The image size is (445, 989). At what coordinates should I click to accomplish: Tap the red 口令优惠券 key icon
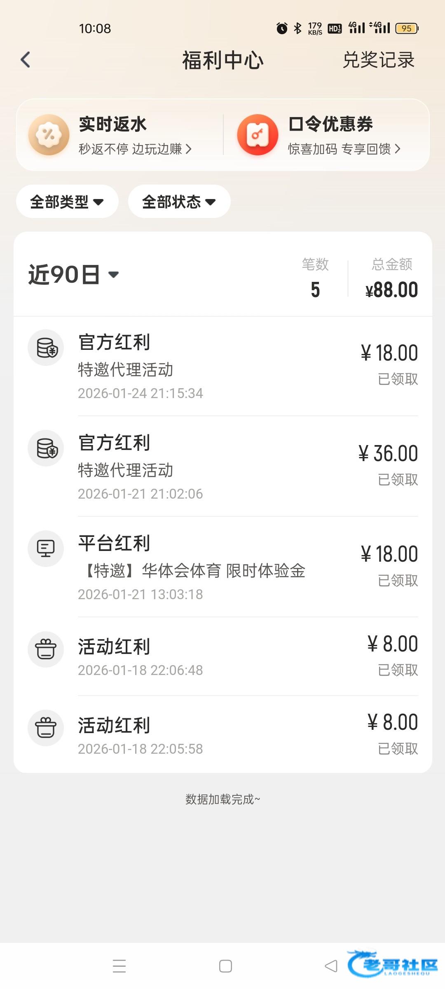click(x=258, y=135)
